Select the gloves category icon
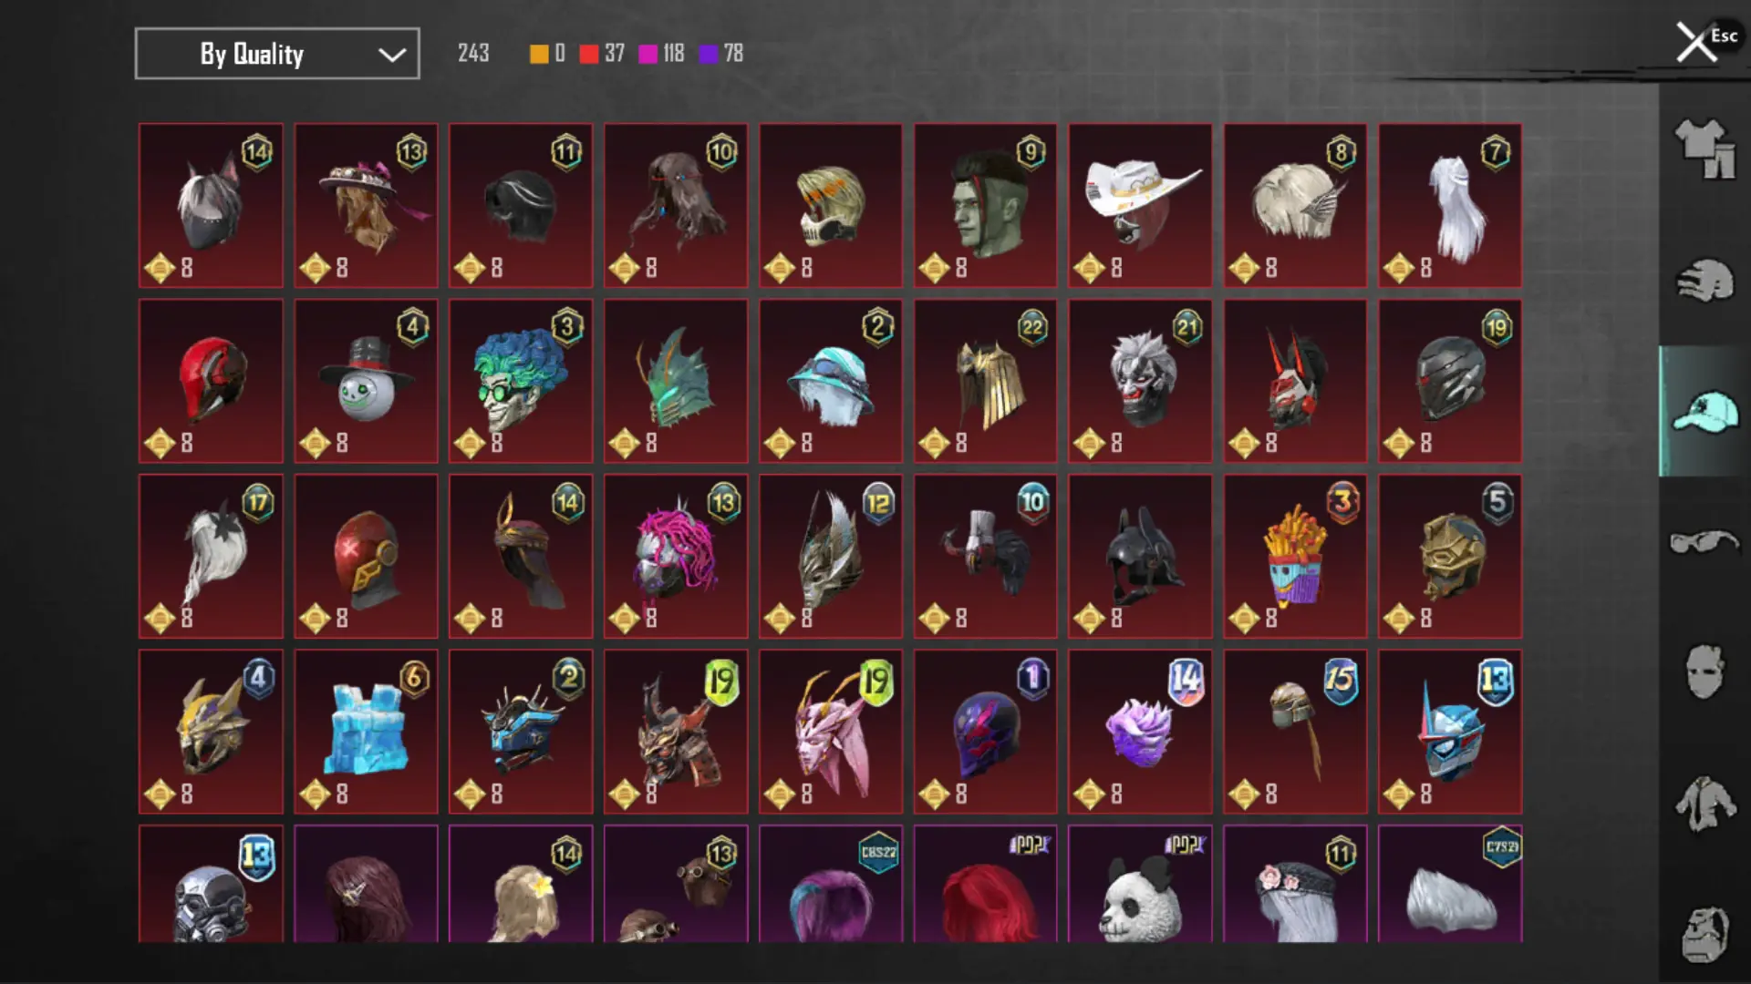1751x984 pixels. click(1704, 280)
